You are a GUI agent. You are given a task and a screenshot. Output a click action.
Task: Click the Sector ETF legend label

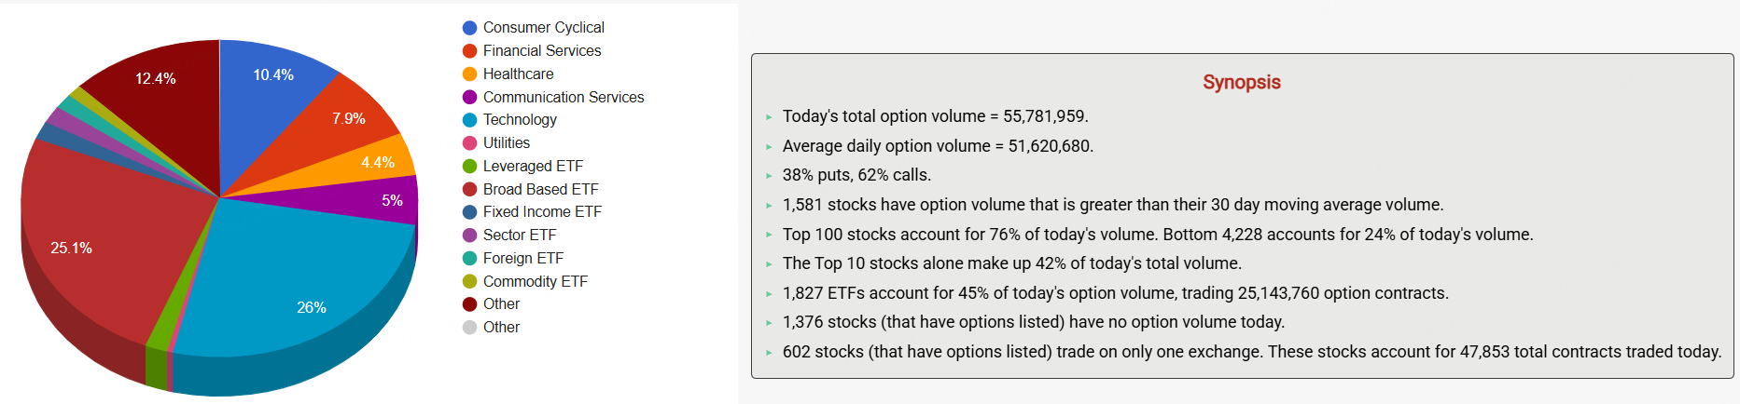click(x=519, y=236)
